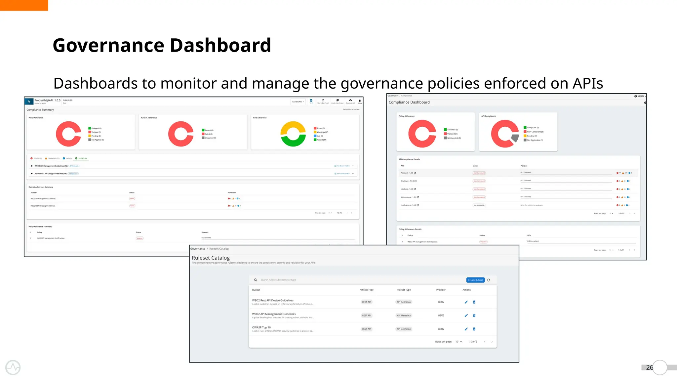Click Create Ruleset in Ruleset Catalog

[x=475, y=280]
